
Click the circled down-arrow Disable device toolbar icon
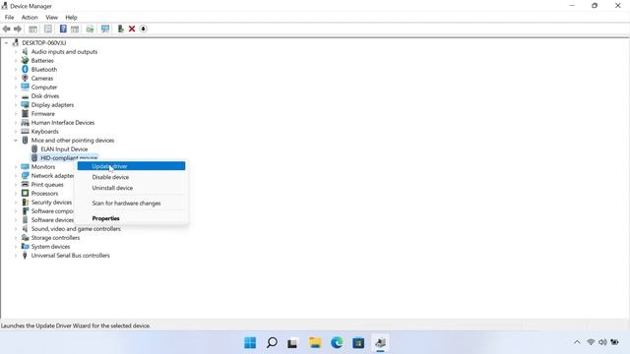[x=143, y=29]
